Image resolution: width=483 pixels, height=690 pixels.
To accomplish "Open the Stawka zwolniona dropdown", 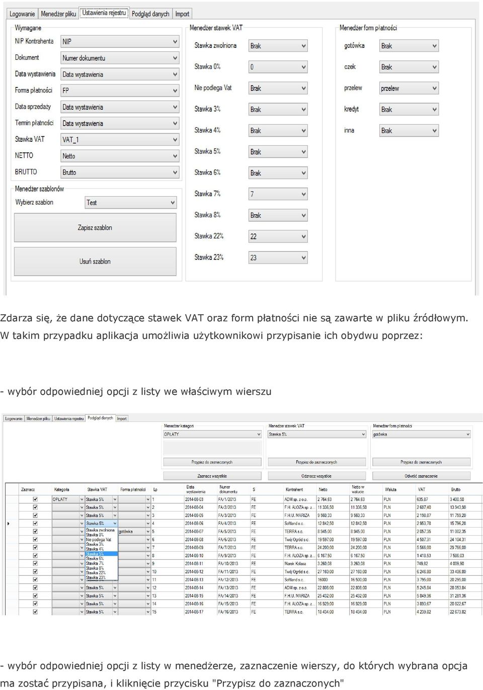I will click(x=278, y=46).
